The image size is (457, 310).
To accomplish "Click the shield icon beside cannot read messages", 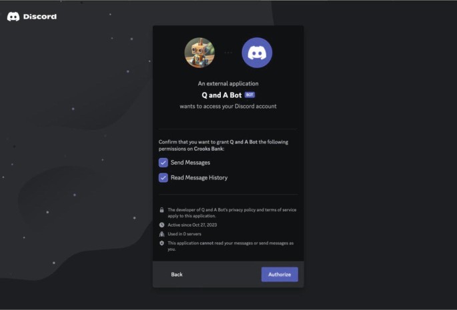I will tap(161, 243).
